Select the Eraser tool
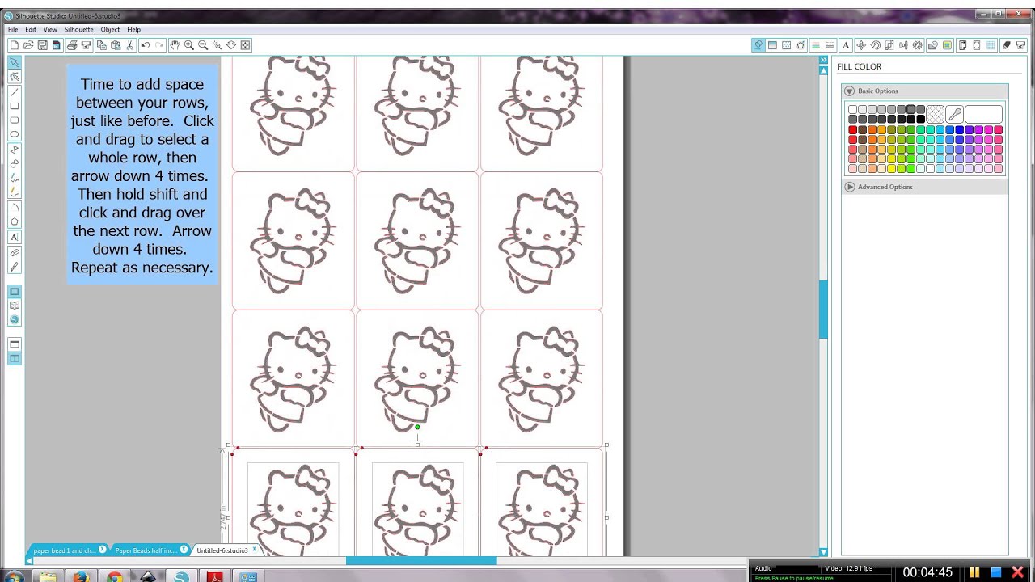This screenshot has width=1035, height=582. (15, 252)
